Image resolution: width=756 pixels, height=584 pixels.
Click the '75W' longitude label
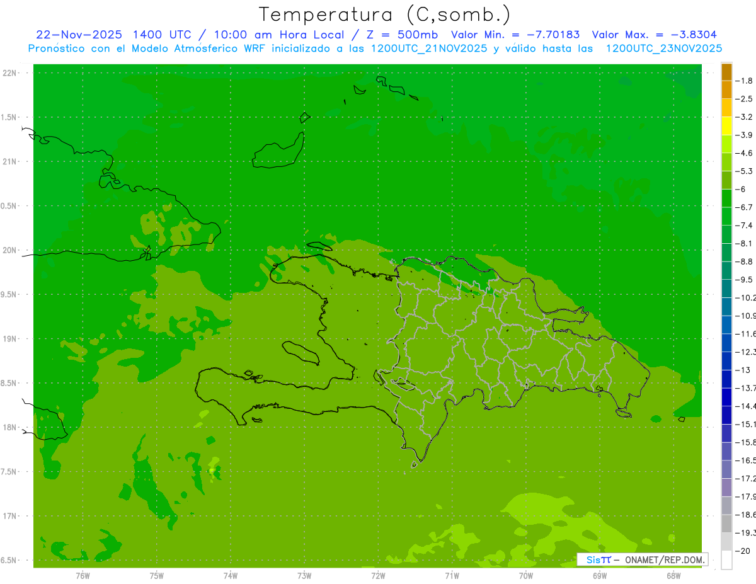pyautogui.click(x=156, y=576)
